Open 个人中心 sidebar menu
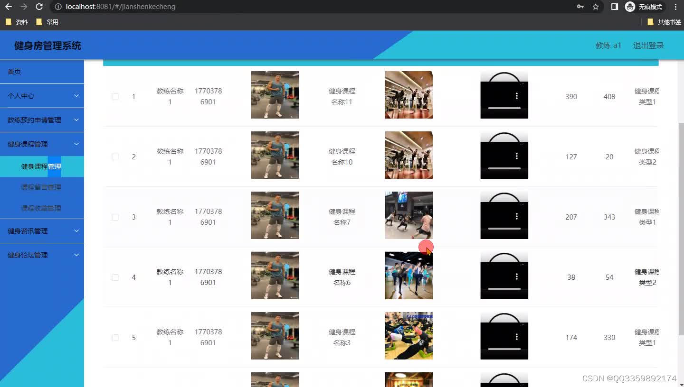684x387 pixels. pyautogui.click(x=42, y=96)
